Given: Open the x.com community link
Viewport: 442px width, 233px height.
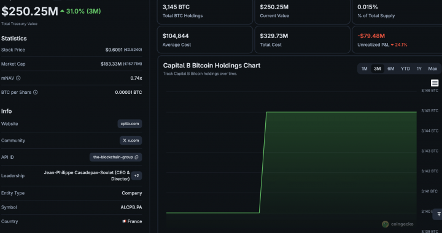Looking at the screenshot, I should coord(131,140).
